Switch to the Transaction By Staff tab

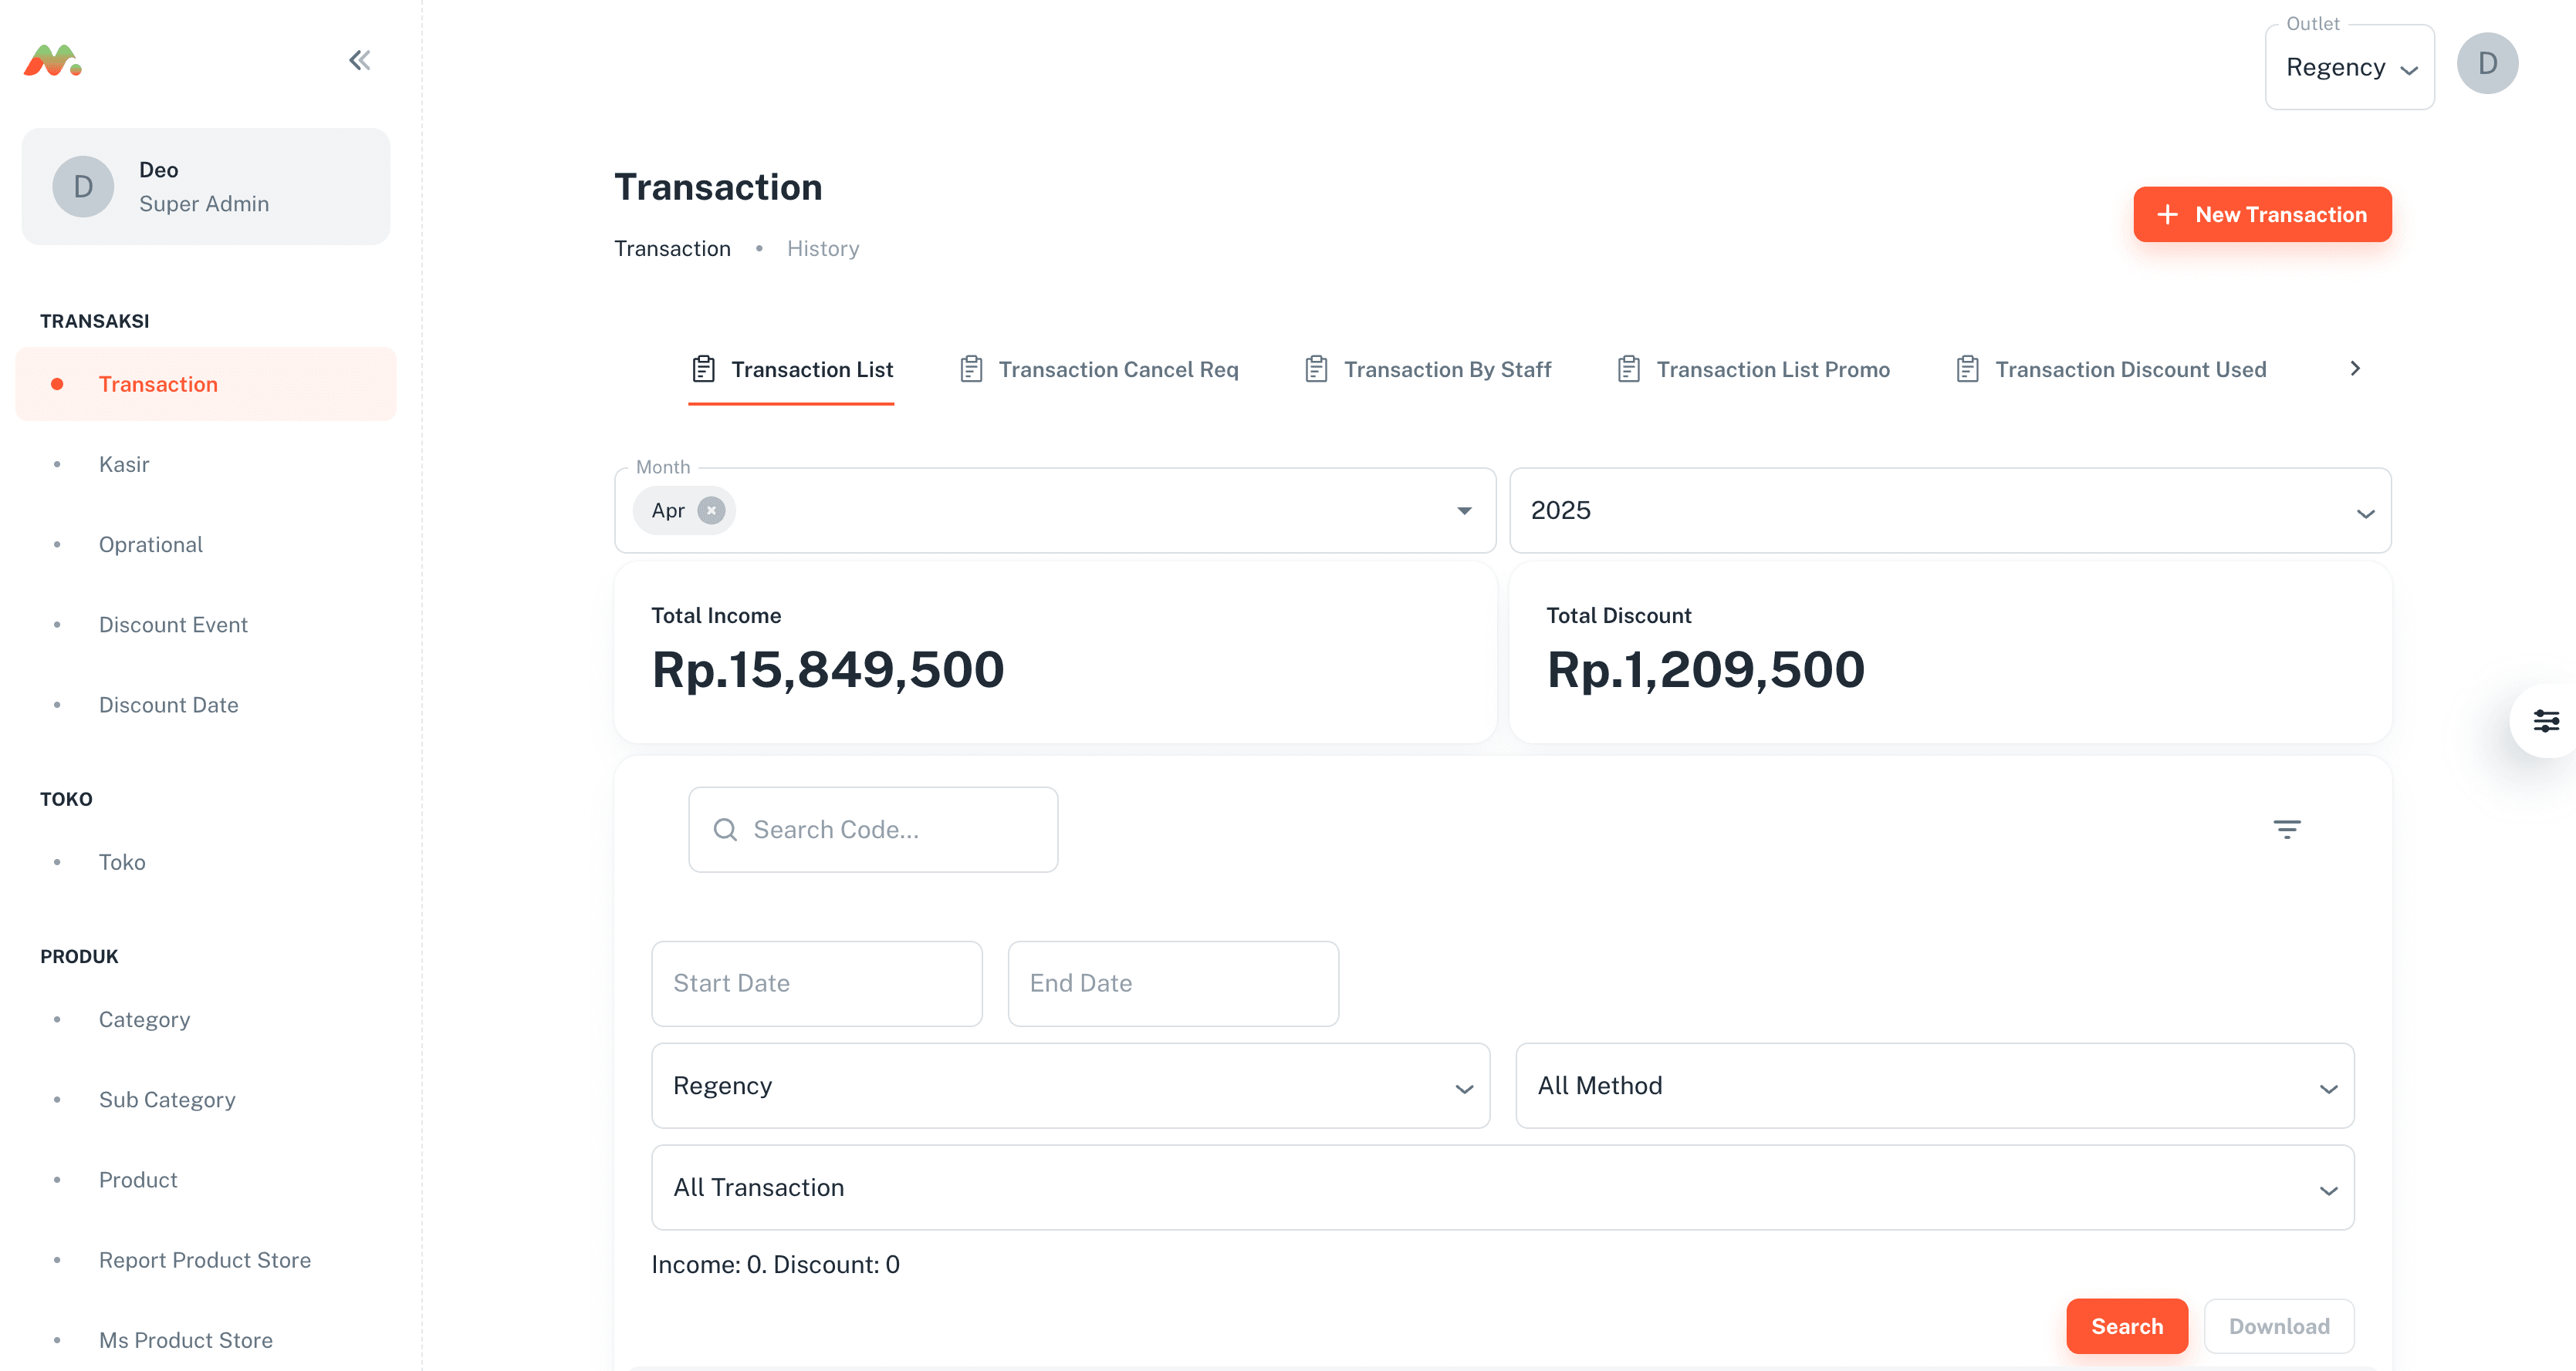pyautogui.click(x=1447, y=369)
